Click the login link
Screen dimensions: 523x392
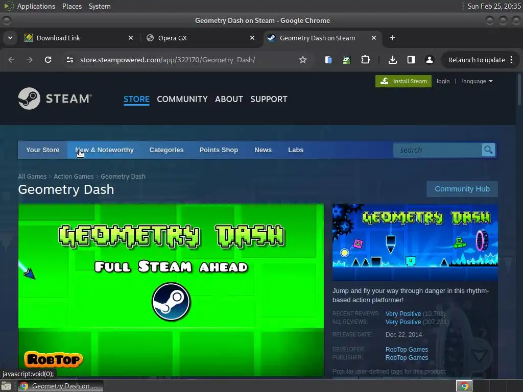pyautogui.click(x=443, y=81)
